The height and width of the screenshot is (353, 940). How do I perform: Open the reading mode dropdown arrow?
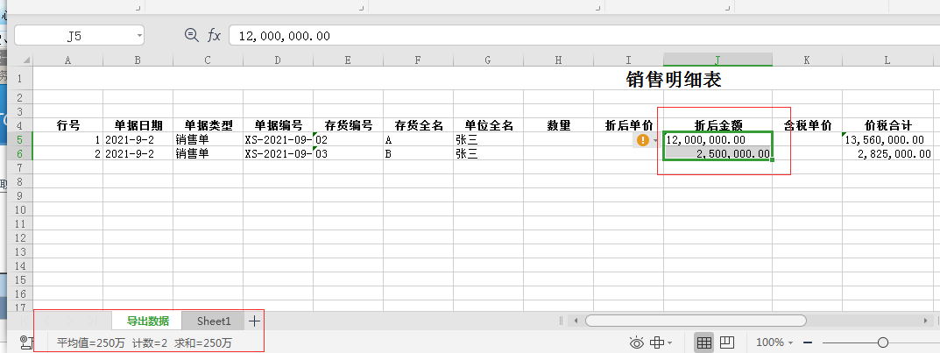(x=669, y=343)
